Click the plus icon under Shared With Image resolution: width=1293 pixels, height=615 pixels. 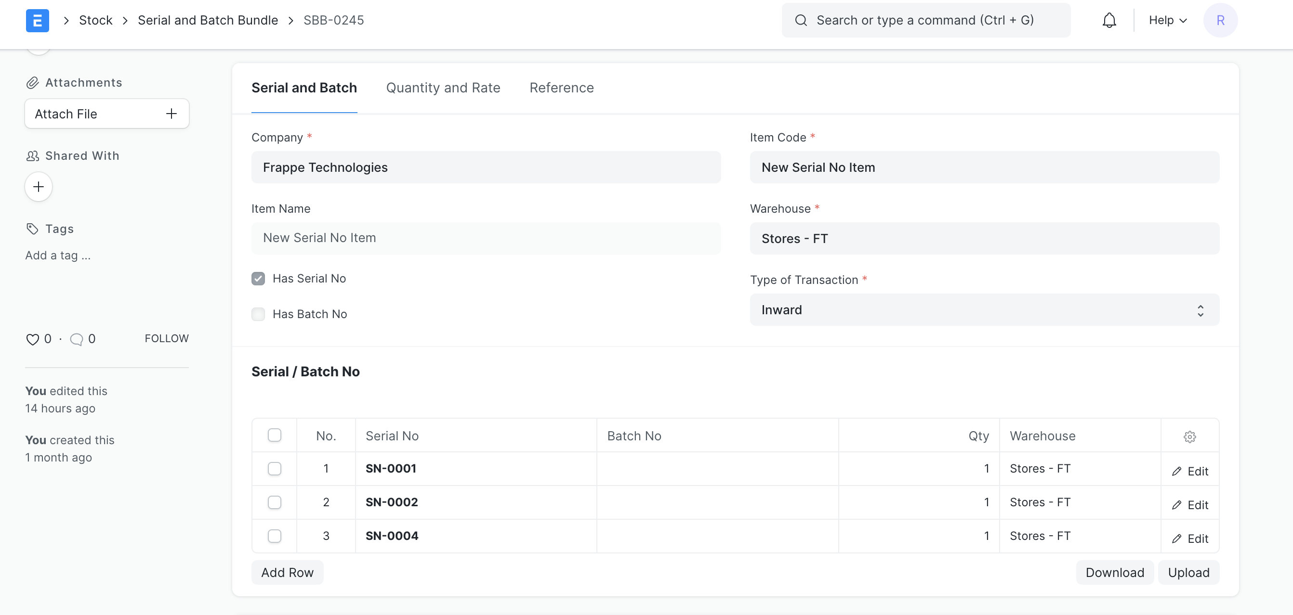pos(38,186)
